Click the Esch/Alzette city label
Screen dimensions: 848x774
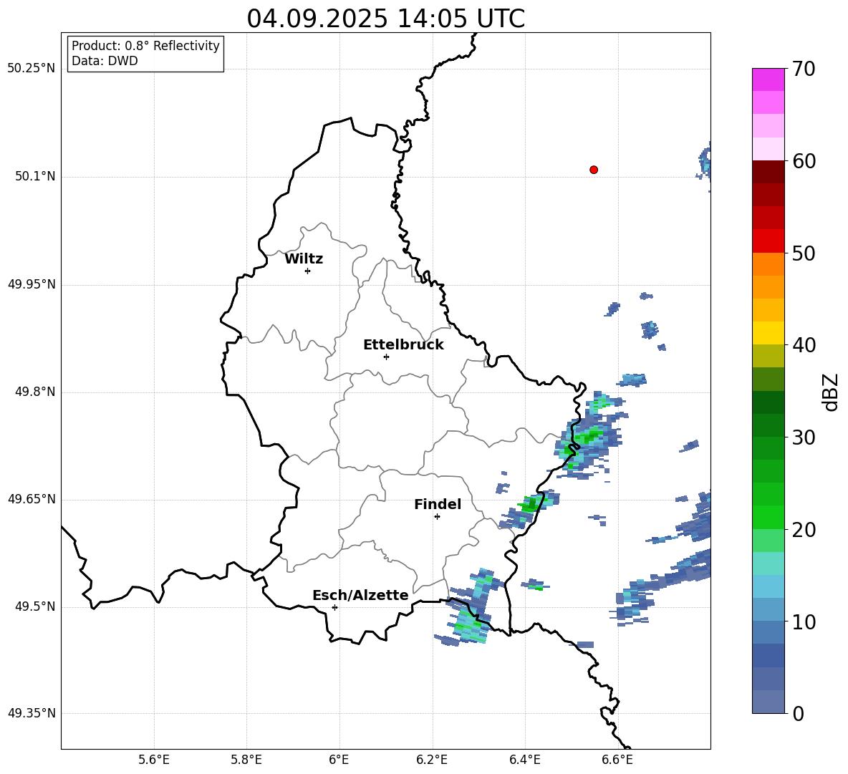(361, 595)
